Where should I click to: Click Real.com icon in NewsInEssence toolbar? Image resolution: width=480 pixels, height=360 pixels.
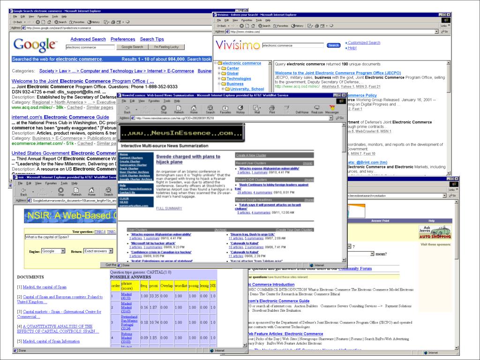[x=317, y=108]
